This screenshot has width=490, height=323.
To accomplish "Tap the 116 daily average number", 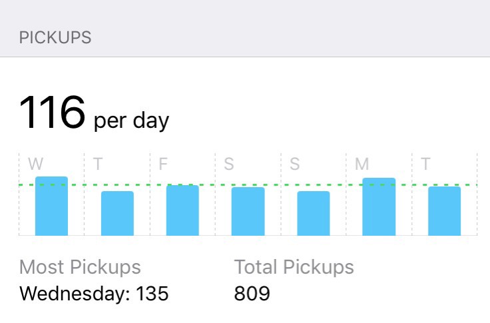I will pyautogui.click(x=52, y=113).
